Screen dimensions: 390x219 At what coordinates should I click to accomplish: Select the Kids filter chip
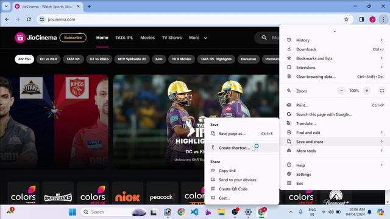[159, 59]
